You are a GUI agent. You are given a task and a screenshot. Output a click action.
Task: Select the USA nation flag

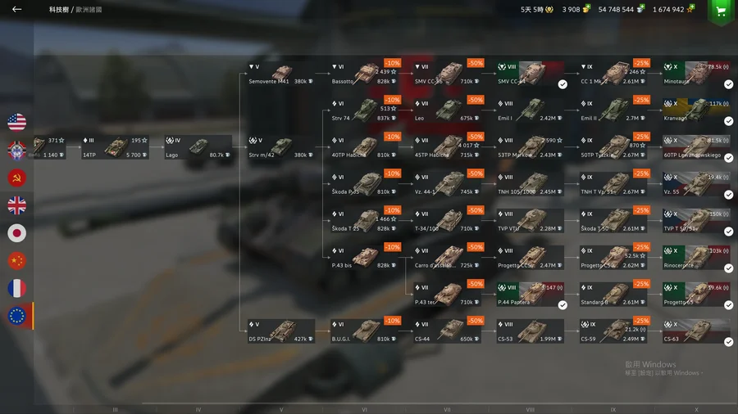tap(17, 122)
